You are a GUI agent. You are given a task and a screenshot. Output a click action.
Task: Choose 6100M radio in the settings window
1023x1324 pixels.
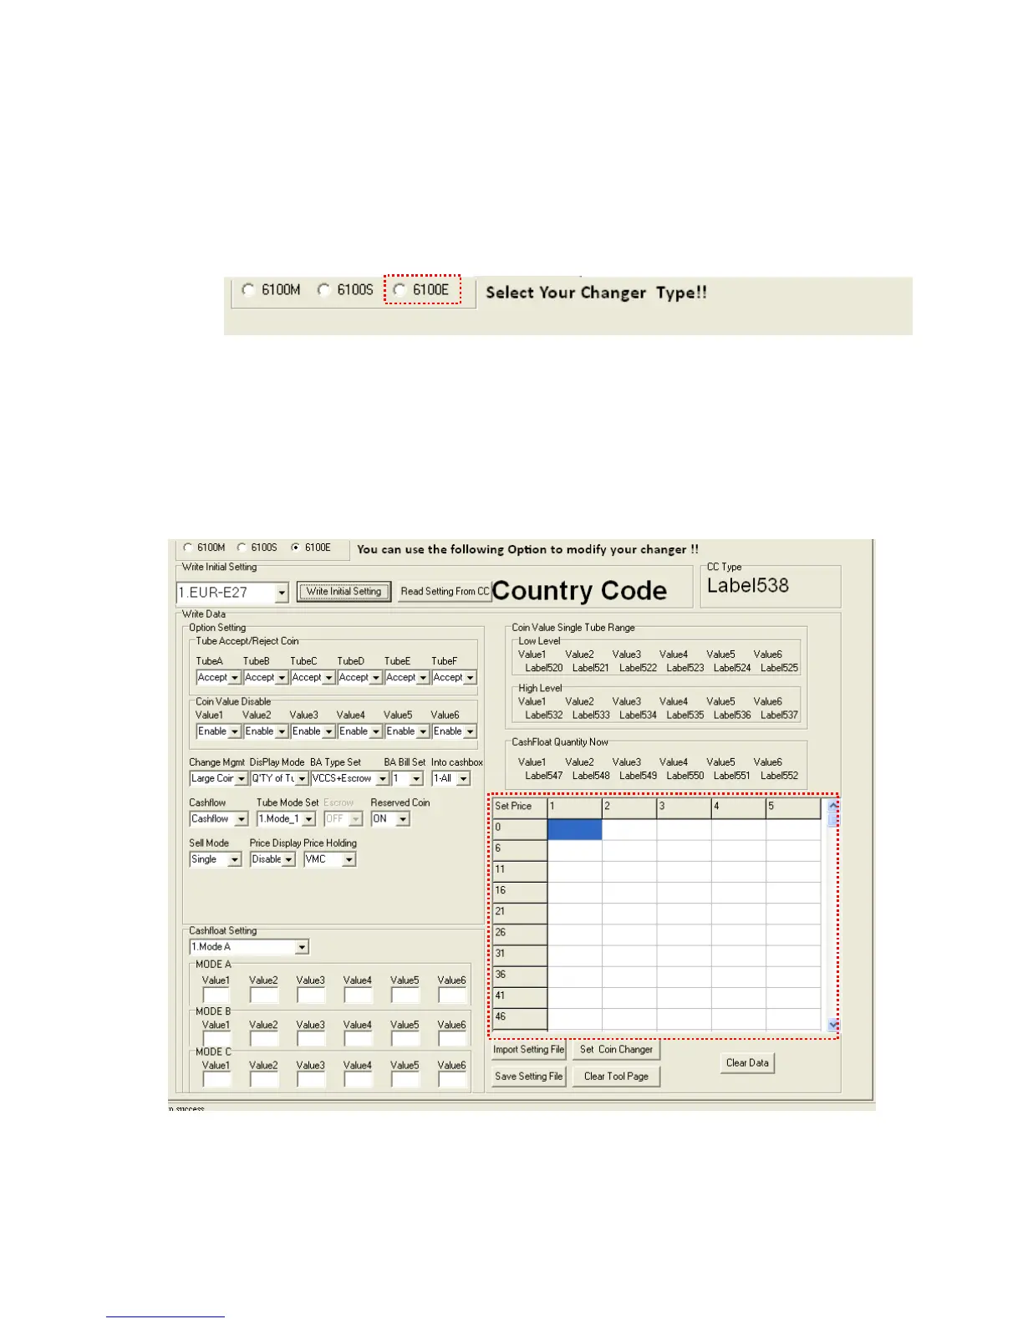(x=188, y=547)
